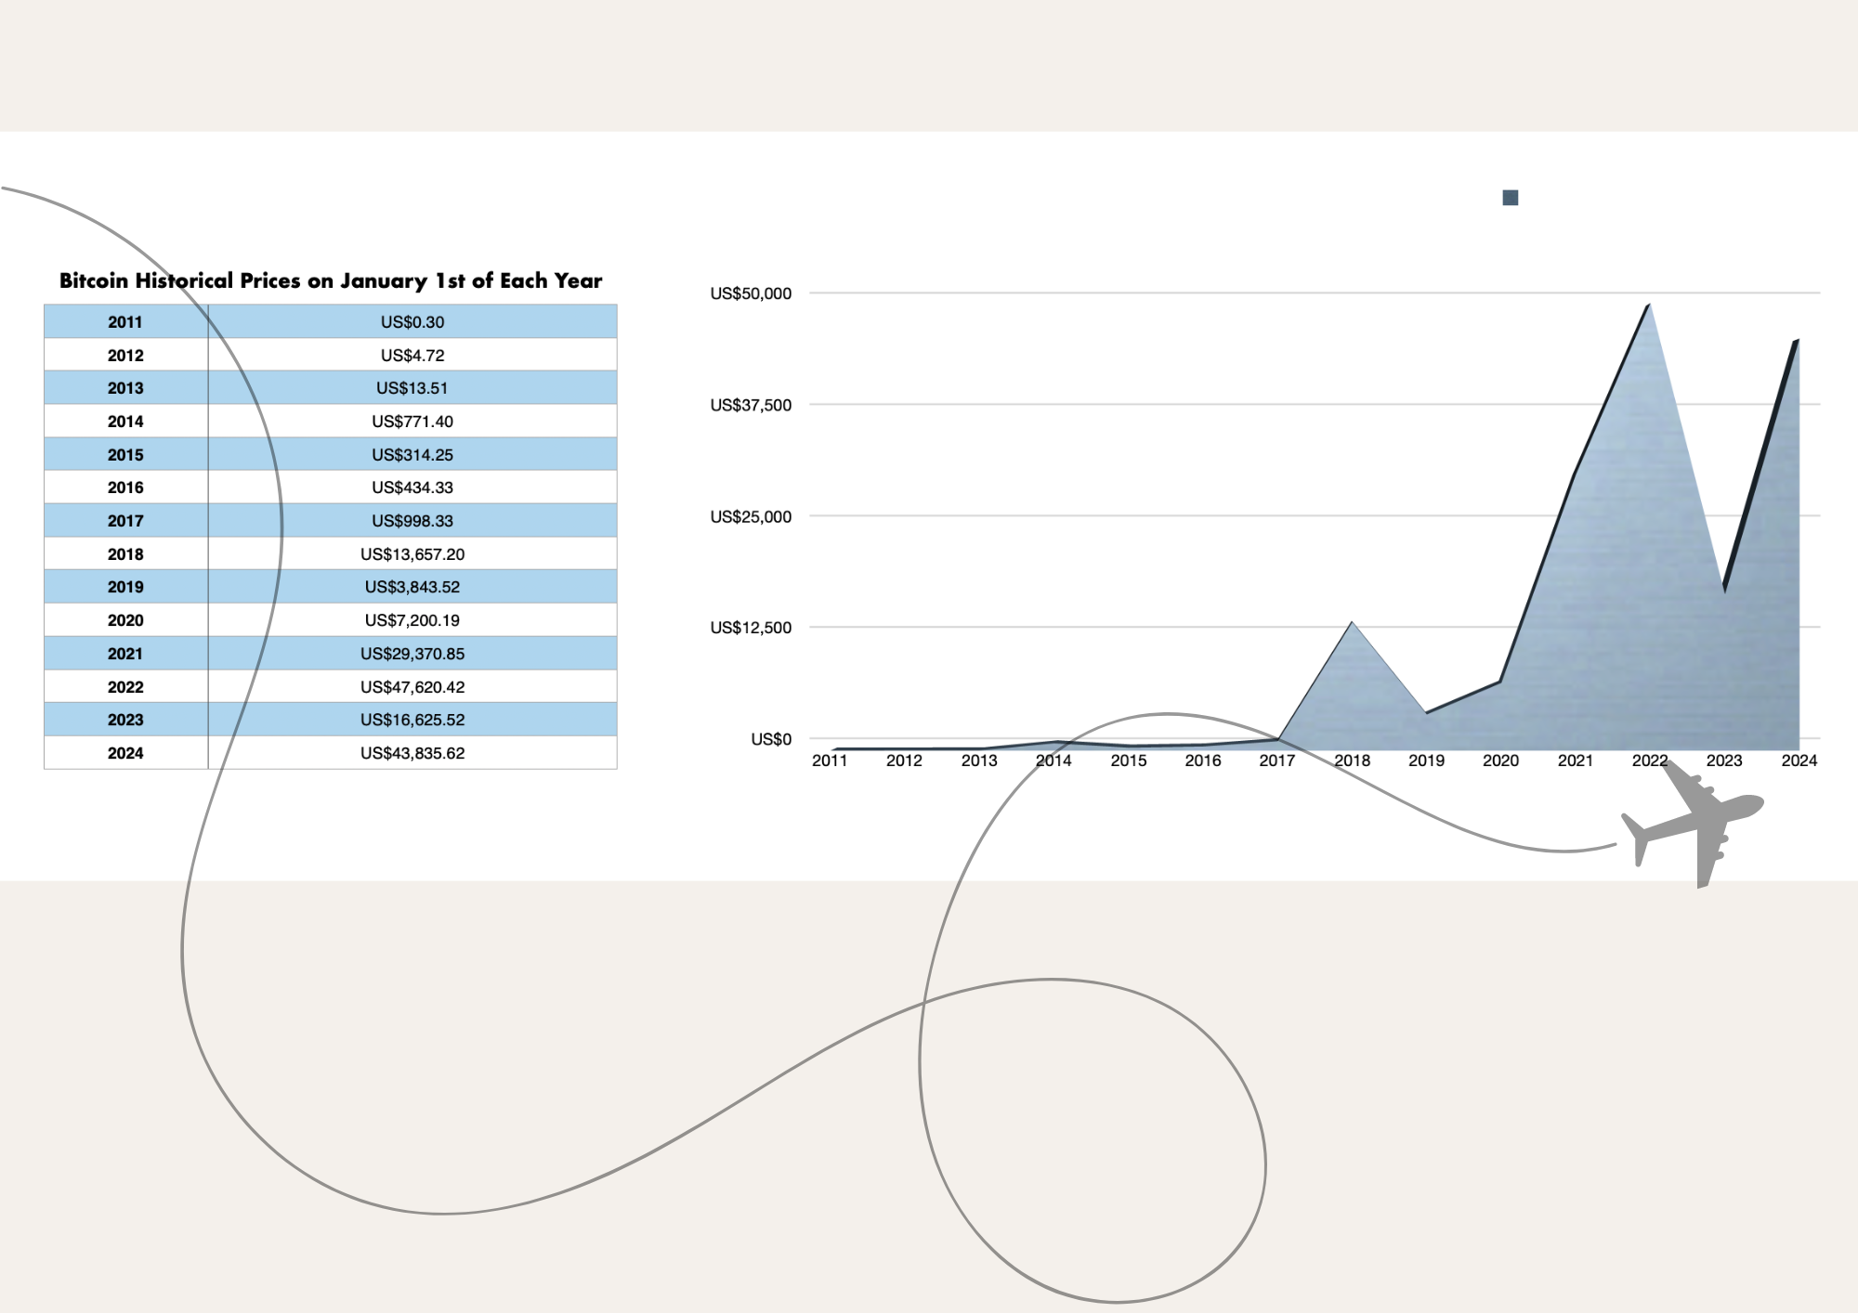Select the 2016 year cell in table

point(125,487)
